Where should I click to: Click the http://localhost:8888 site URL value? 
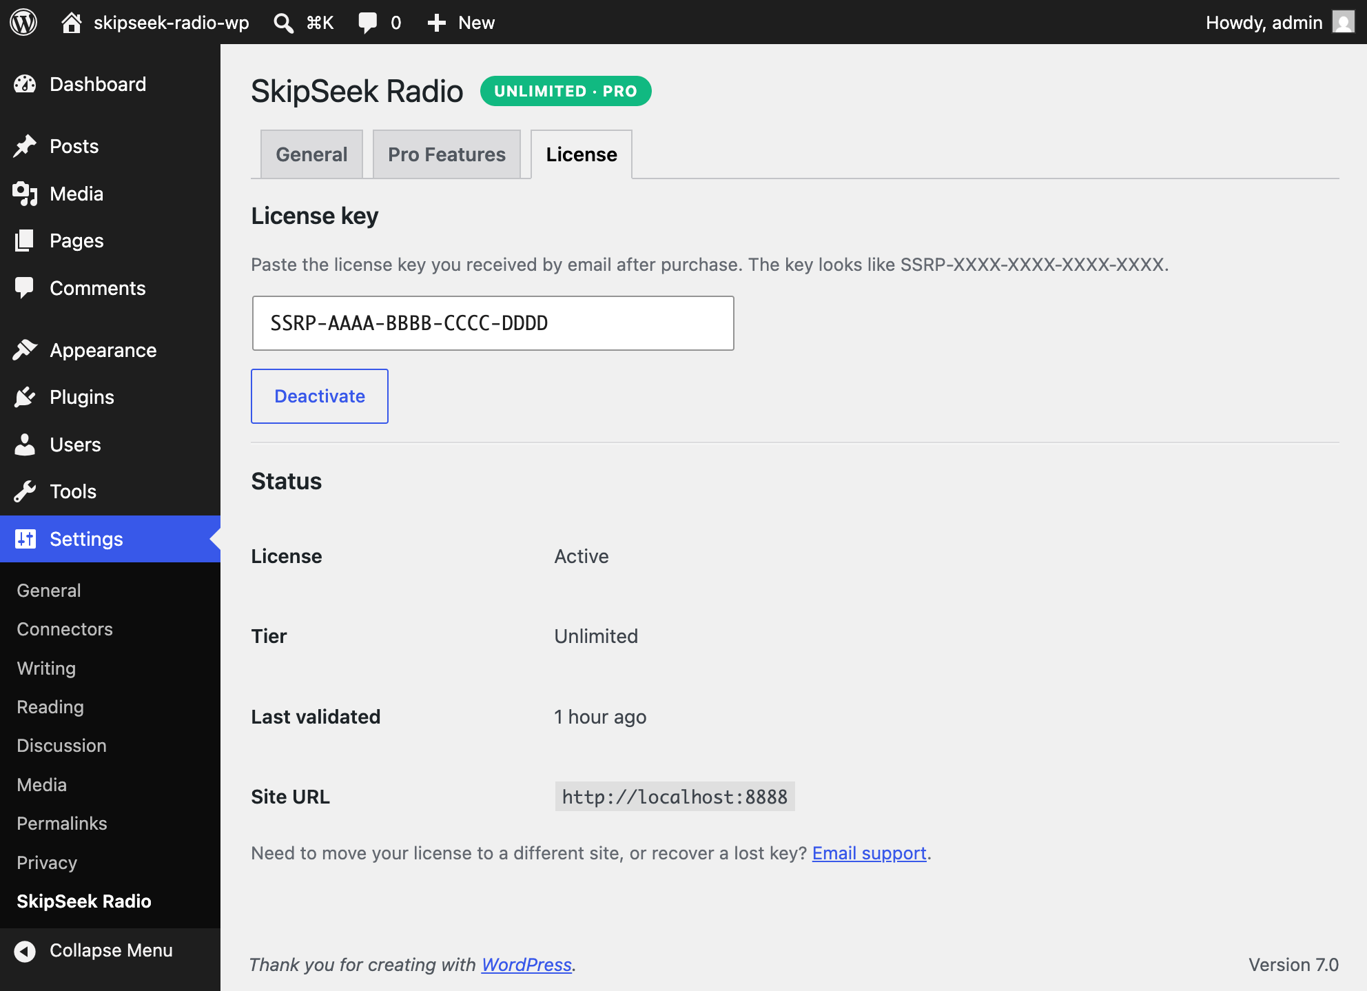coord(675,797)
